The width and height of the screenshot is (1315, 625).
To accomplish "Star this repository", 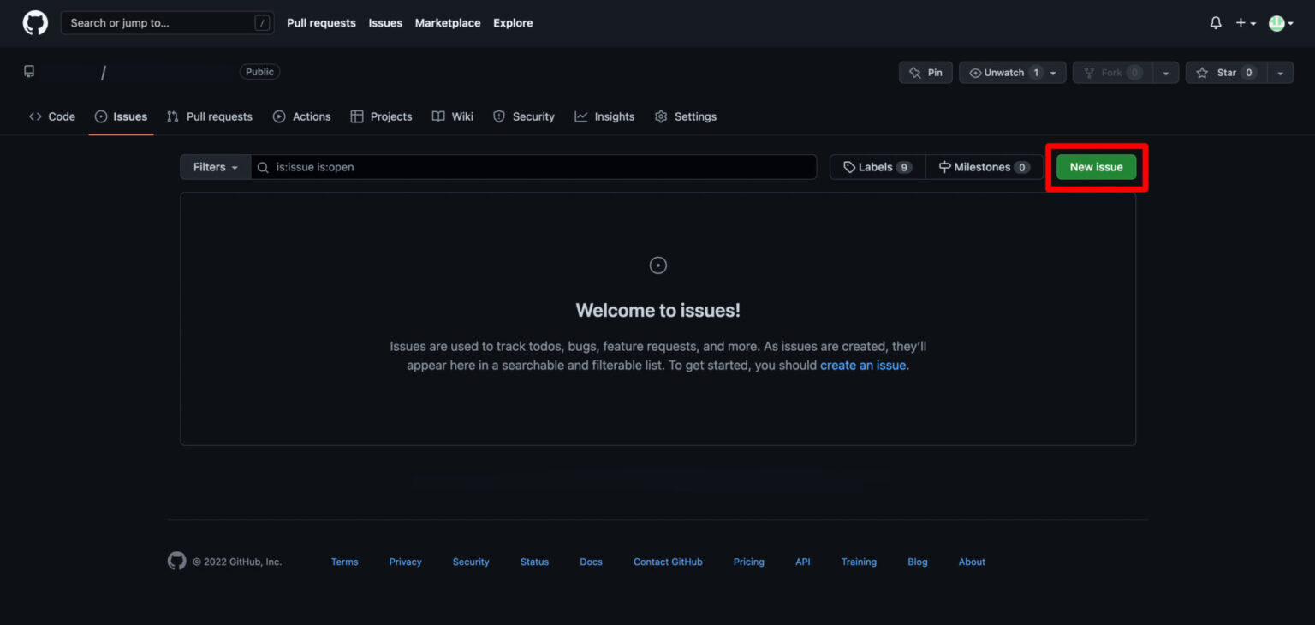I will point(1226,73).
